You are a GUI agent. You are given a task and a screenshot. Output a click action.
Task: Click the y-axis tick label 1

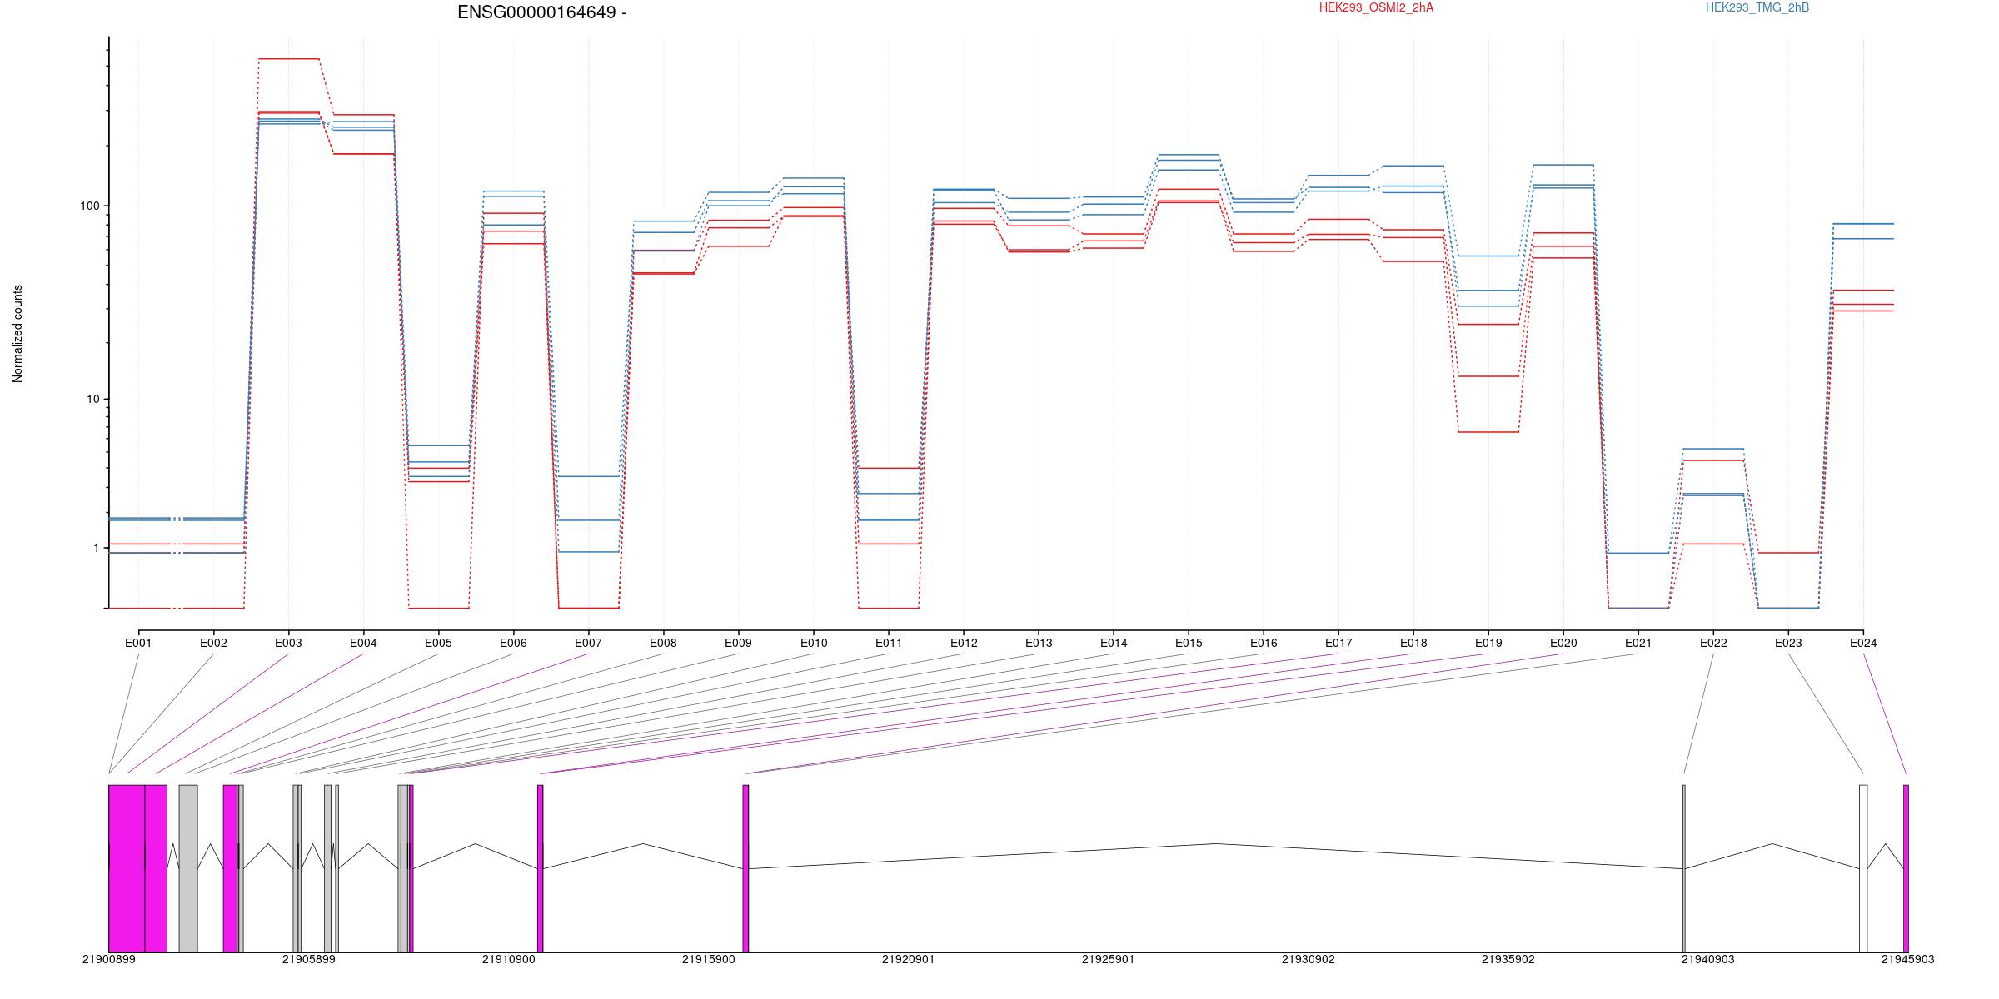(x=96, y=548)
